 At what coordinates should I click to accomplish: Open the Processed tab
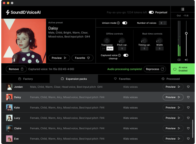tap(171, 79)
